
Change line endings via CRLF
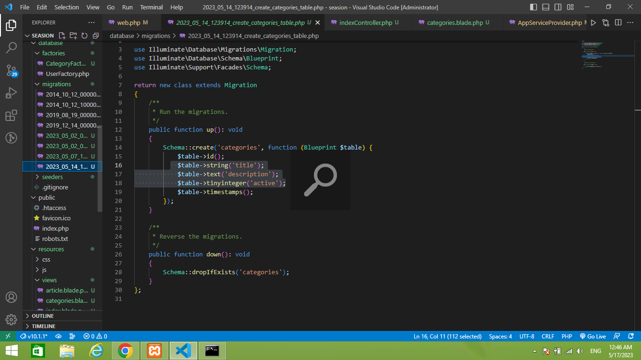pyautogui.click(x=548, y=336)
